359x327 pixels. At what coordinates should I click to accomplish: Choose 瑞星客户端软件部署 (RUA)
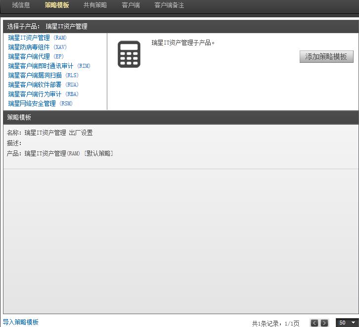coord(44,85)
